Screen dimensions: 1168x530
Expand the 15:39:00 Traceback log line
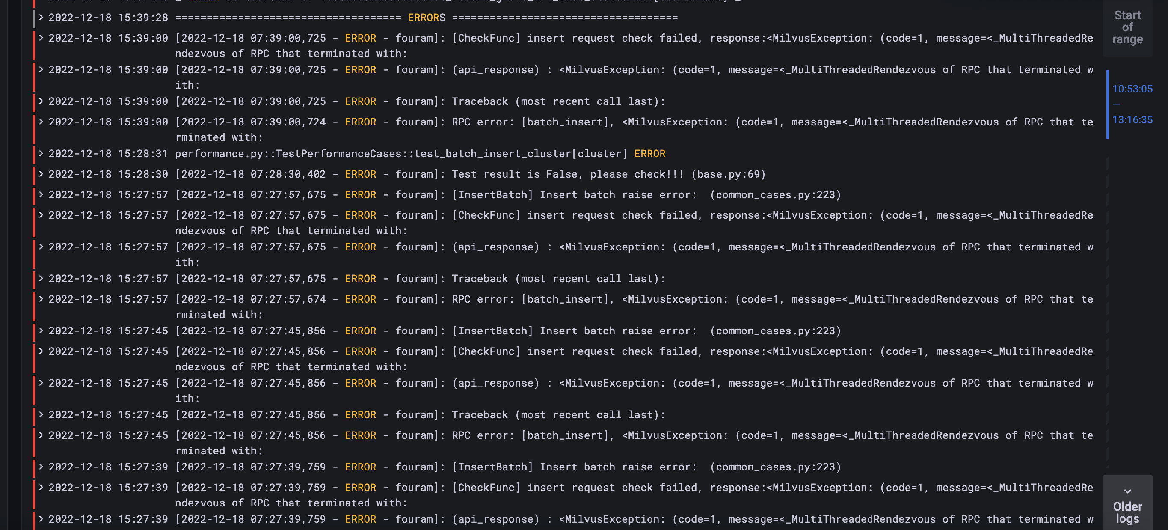41,101
